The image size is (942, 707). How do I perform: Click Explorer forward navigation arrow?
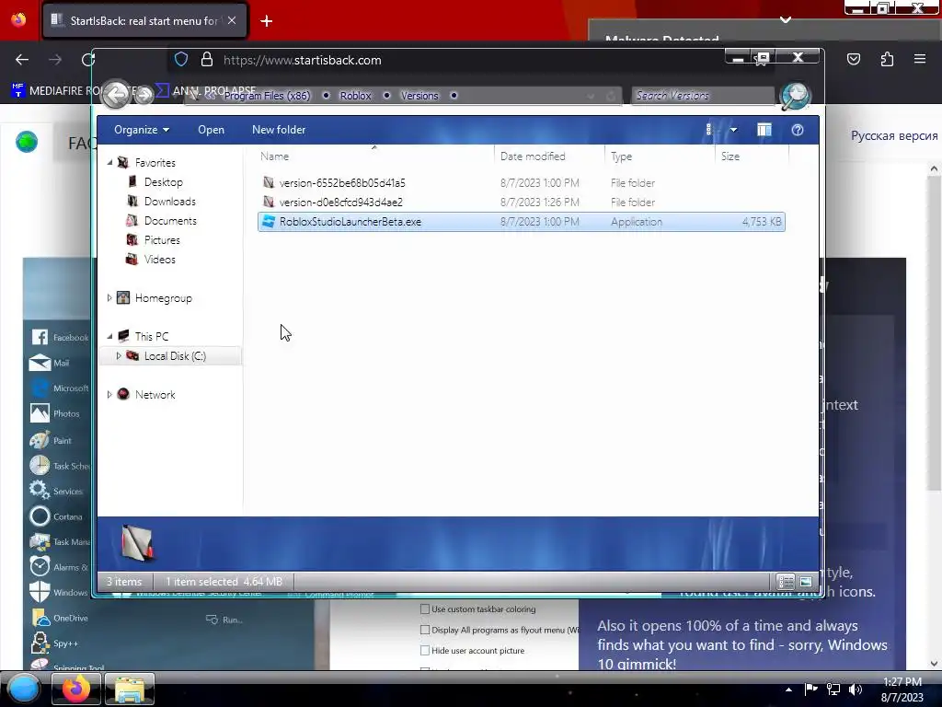tap(144, 95)
